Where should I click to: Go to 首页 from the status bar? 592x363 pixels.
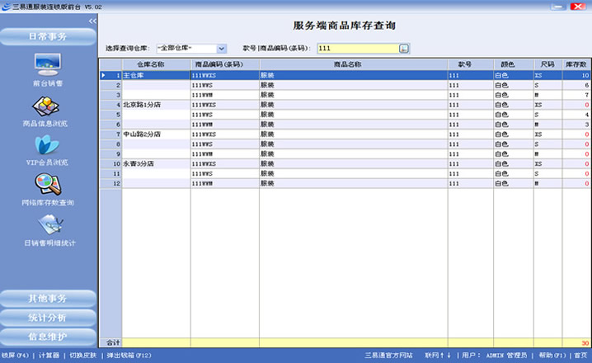point(580,356)
